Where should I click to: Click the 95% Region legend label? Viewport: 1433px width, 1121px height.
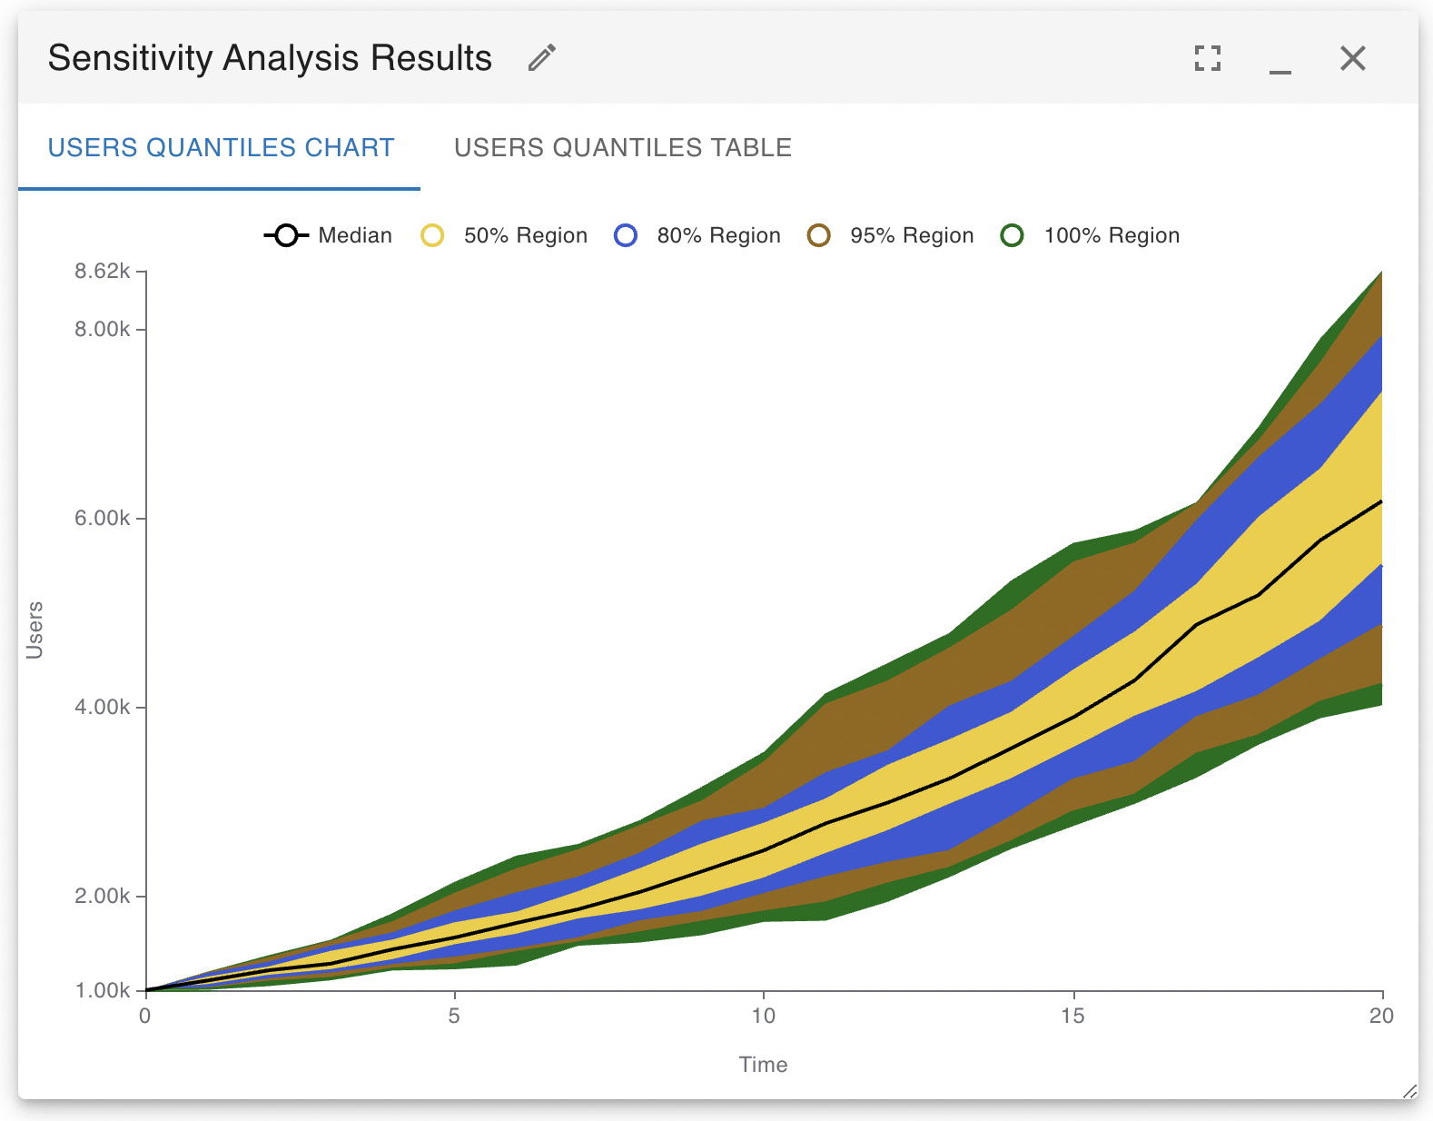click(x=912, y=235)
